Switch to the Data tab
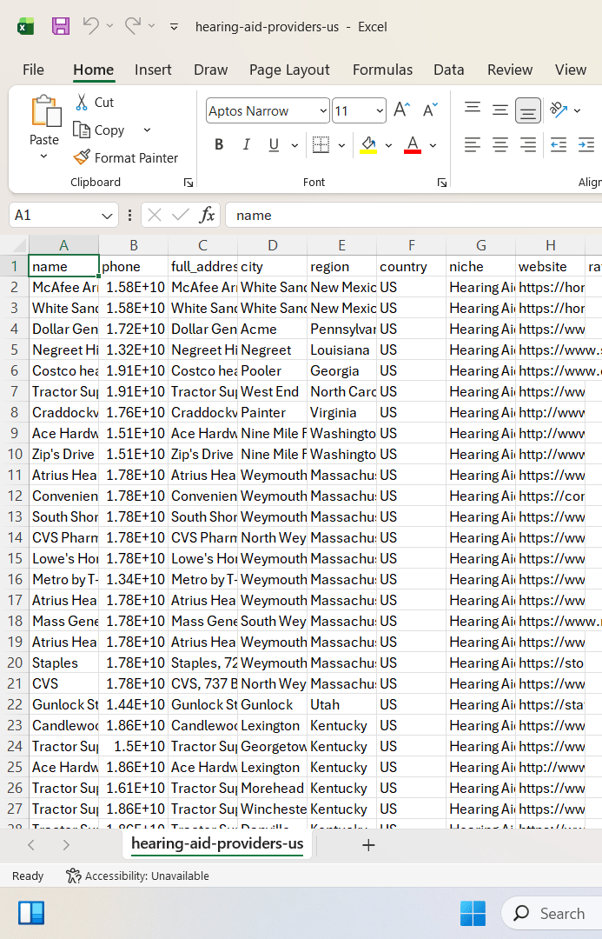602x939 pixels. click(x=449, y=70)
